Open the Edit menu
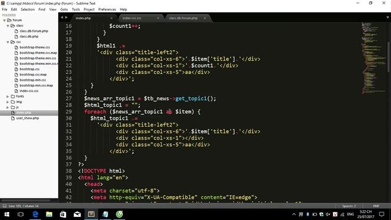 pyautogui.click(x=14, y=10)
